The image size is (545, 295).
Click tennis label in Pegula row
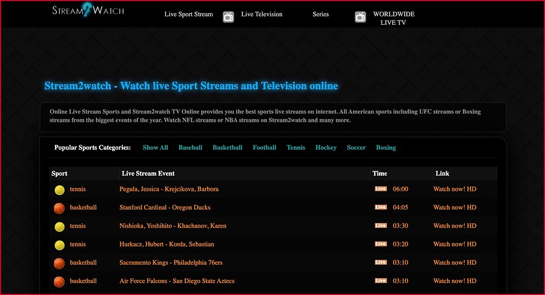coord(78,189)
